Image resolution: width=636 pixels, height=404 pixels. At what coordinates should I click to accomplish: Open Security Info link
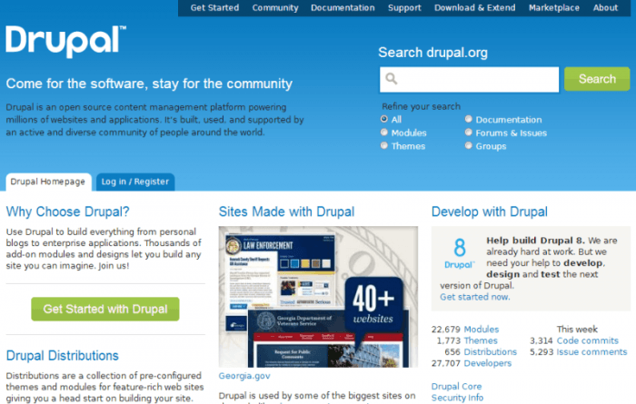pos(457,398)
